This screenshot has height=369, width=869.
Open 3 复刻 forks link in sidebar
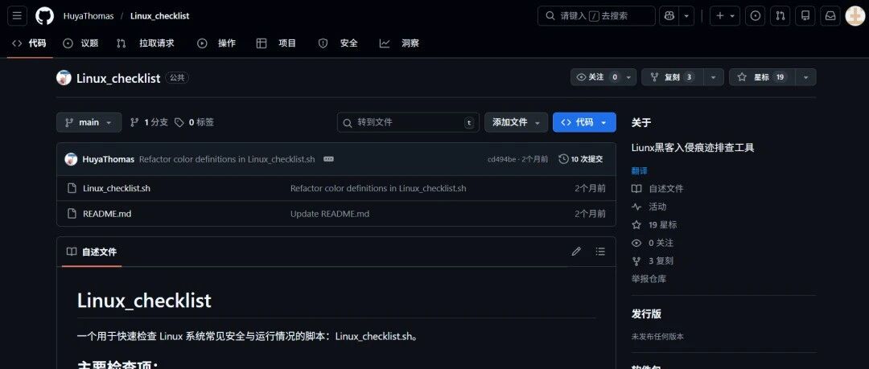(653, 261)
